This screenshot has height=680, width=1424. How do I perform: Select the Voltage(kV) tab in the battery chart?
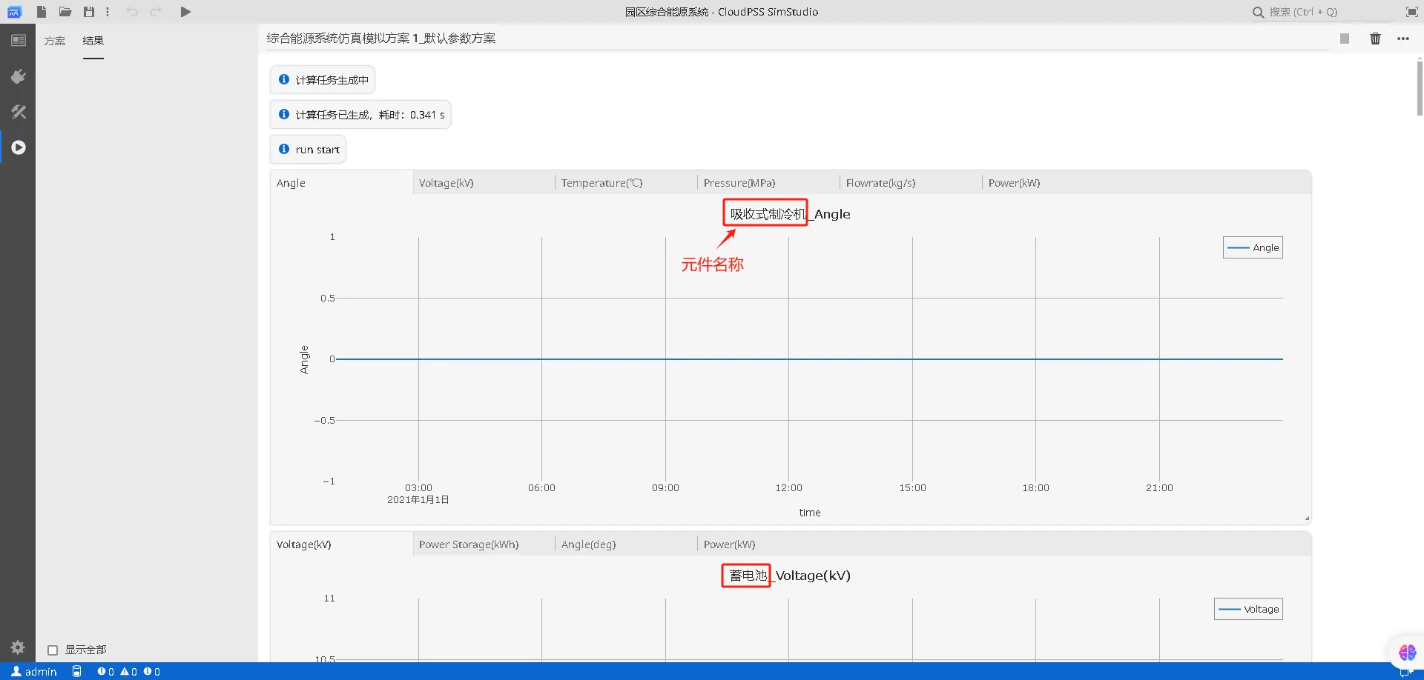[341, 544]
